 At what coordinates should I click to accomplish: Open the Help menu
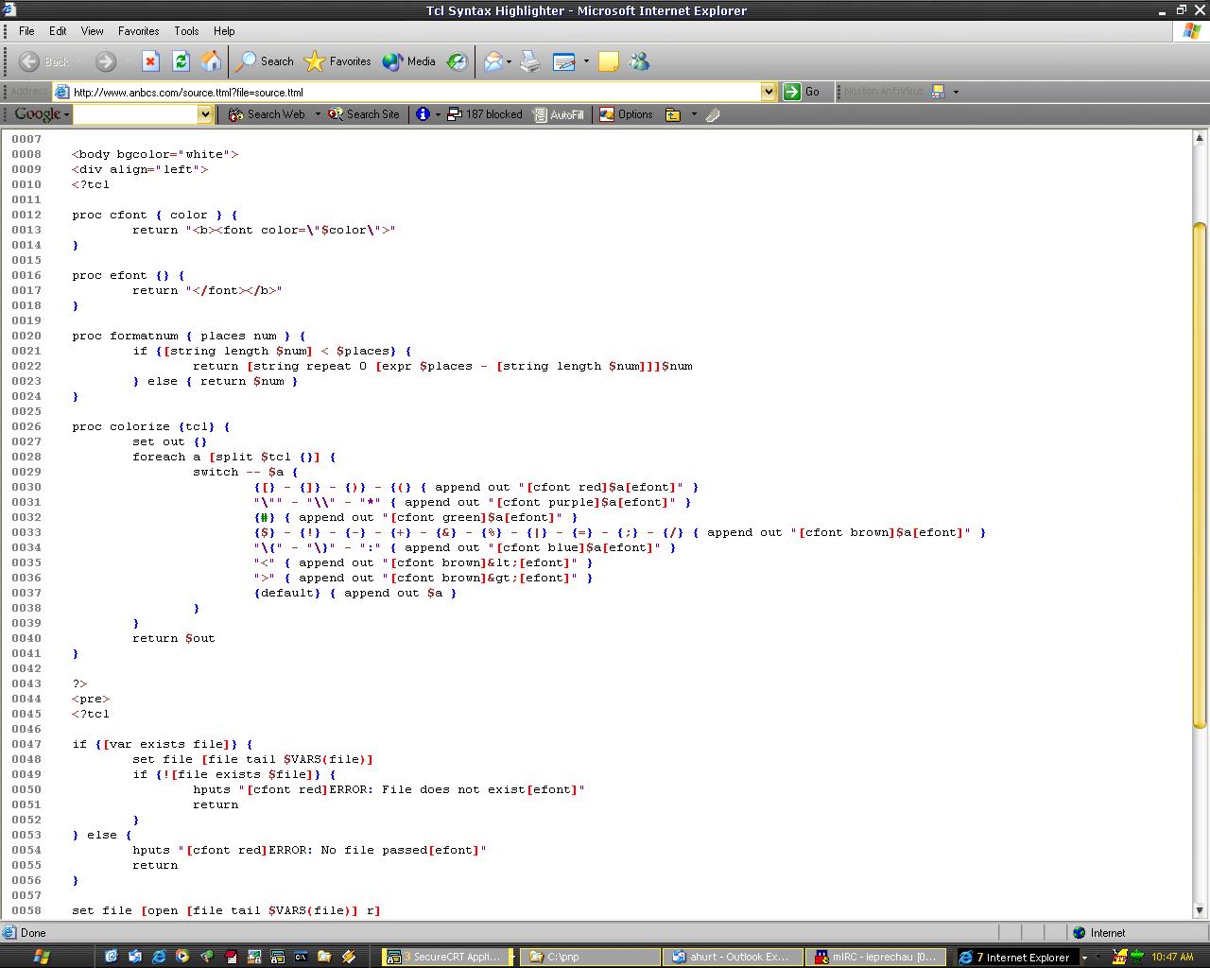(224, 31)
